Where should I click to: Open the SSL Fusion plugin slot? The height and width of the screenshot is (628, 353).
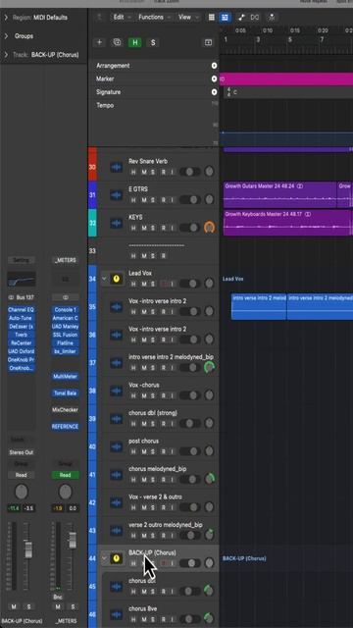66,335
